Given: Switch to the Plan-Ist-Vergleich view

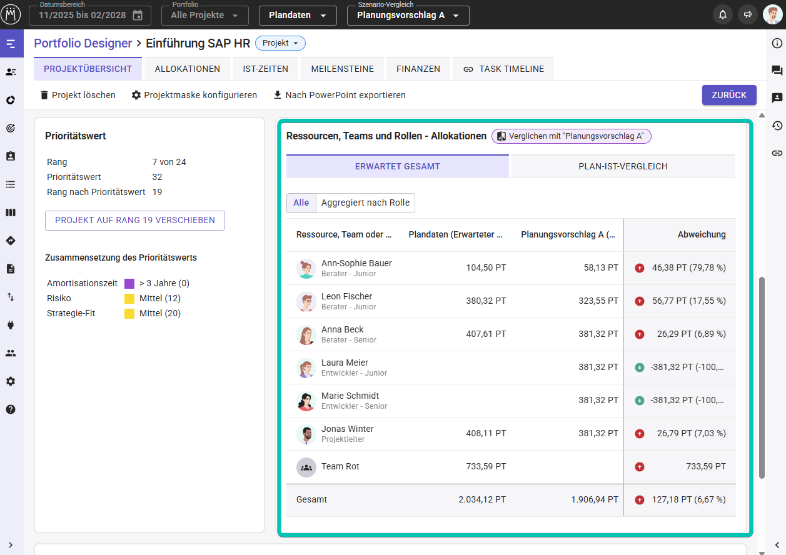Looking at the screenshot, I should (x=623, y=166).
